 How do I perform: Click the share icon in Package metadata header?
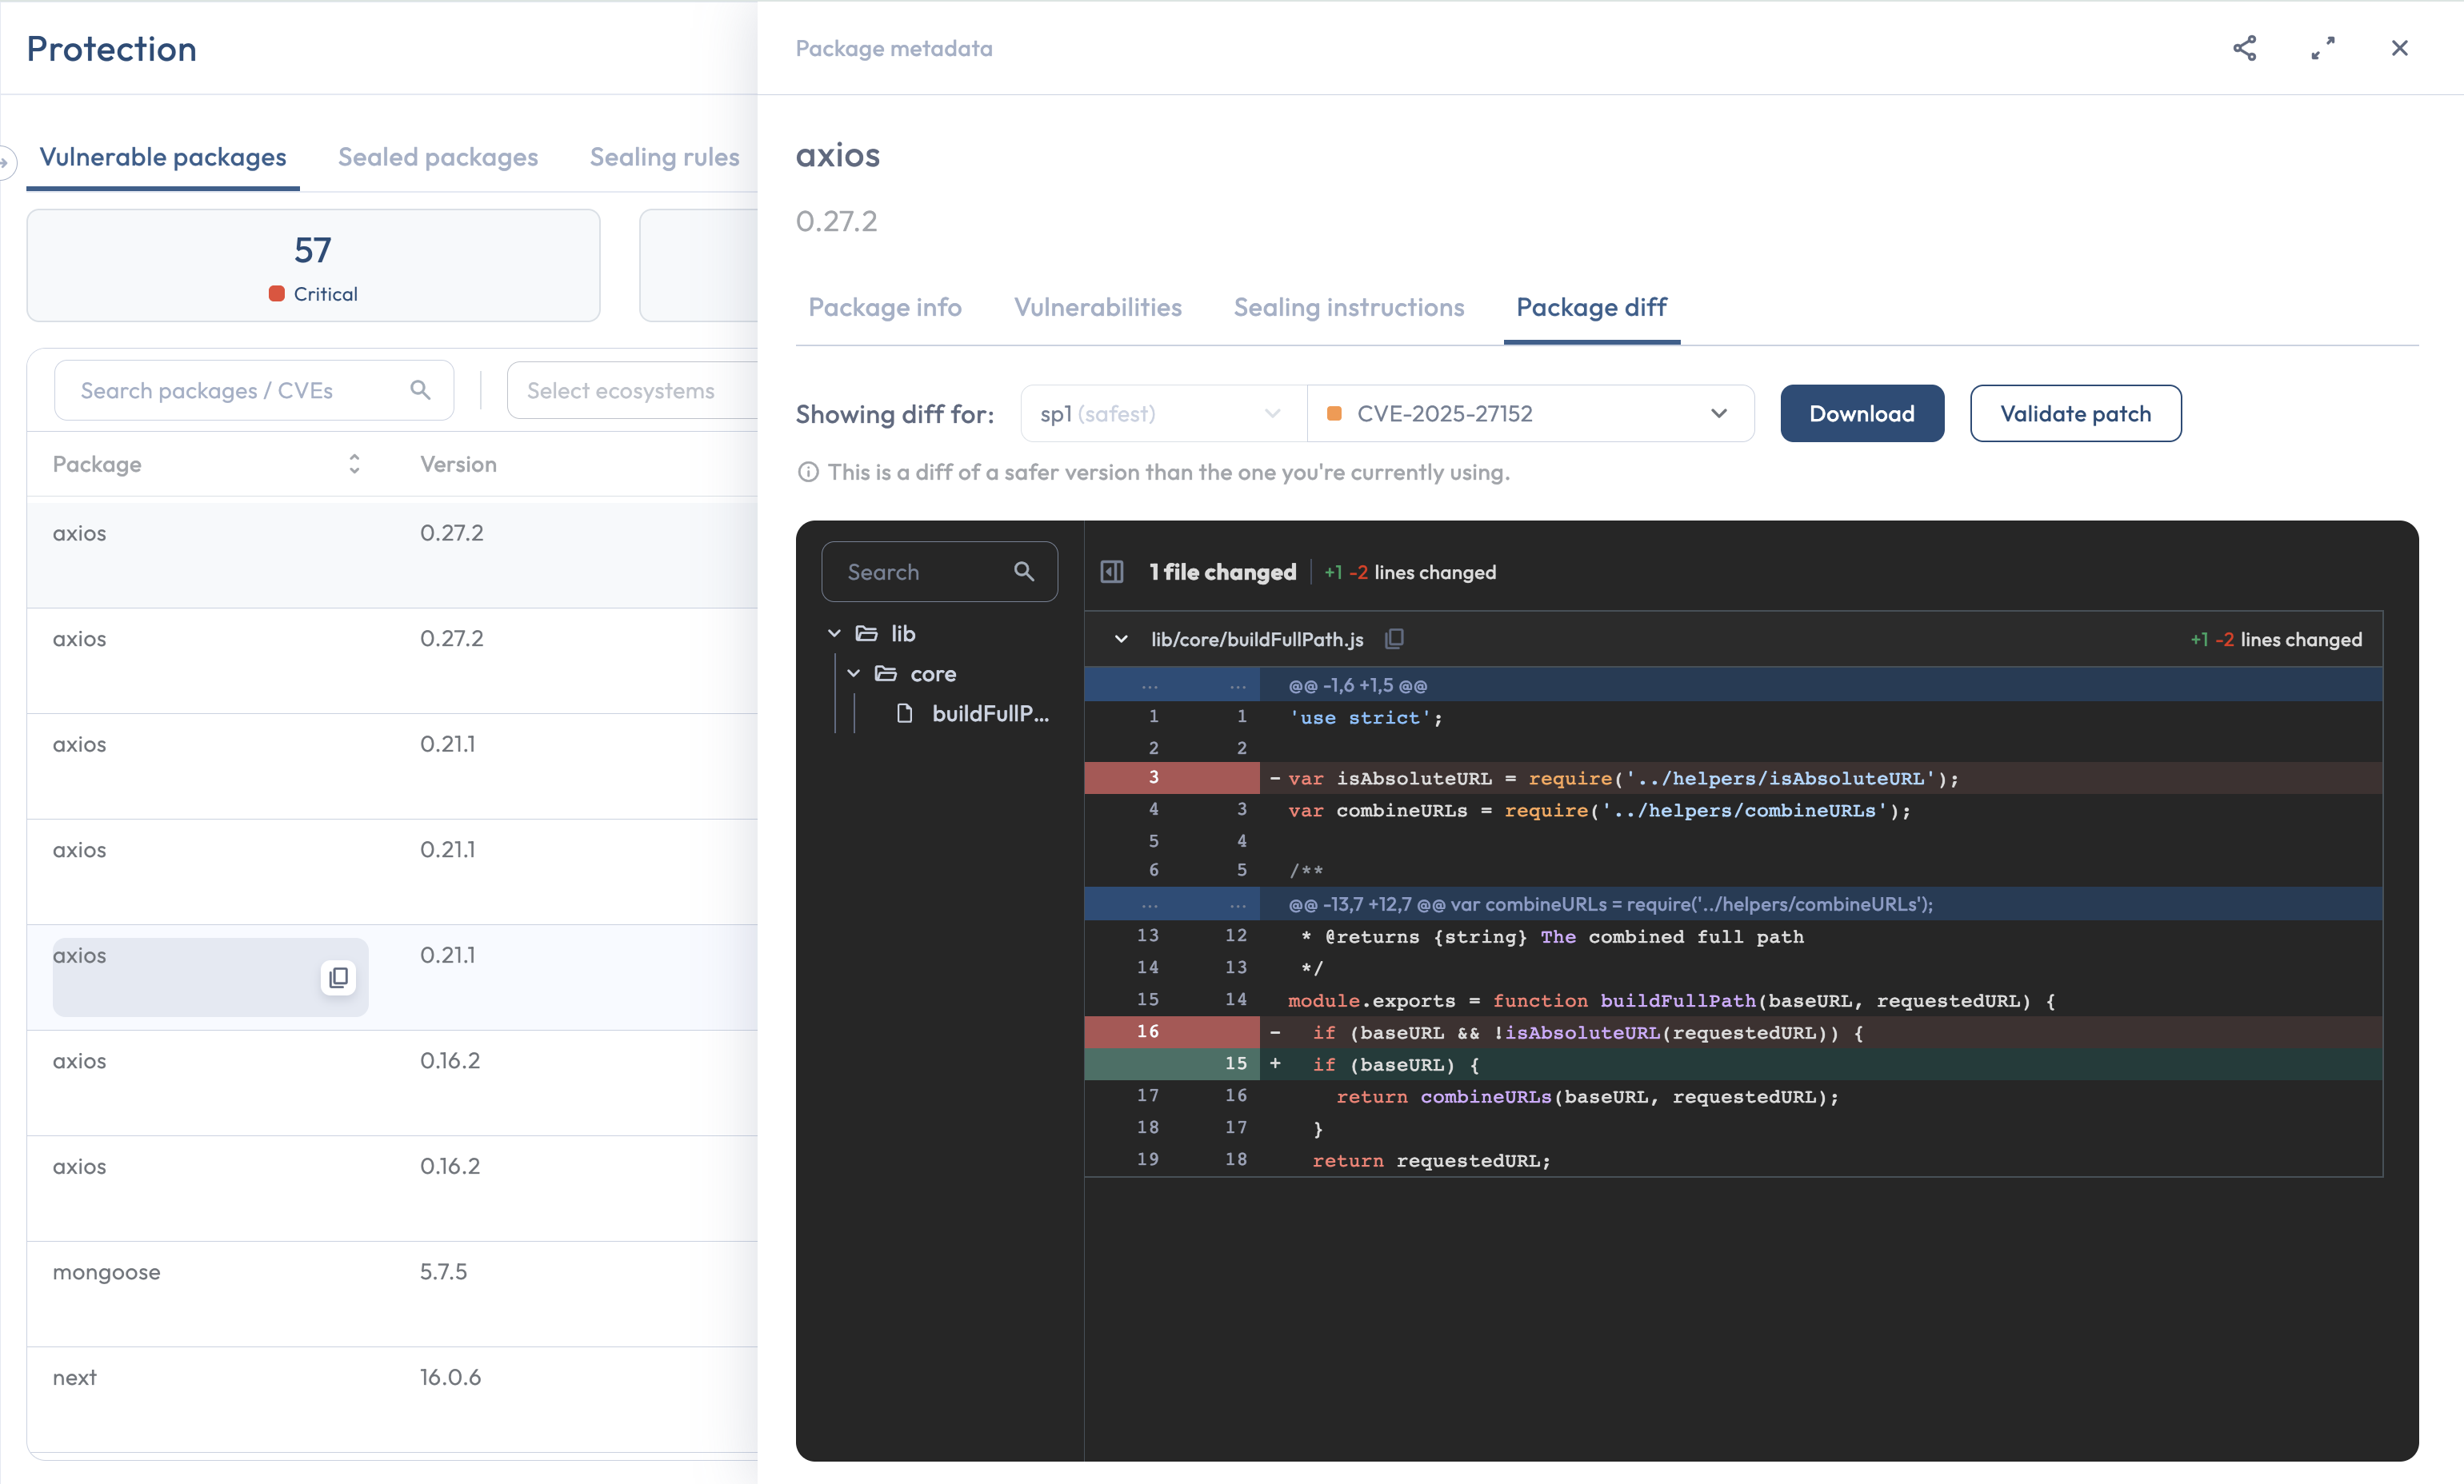coord(2244,48)
